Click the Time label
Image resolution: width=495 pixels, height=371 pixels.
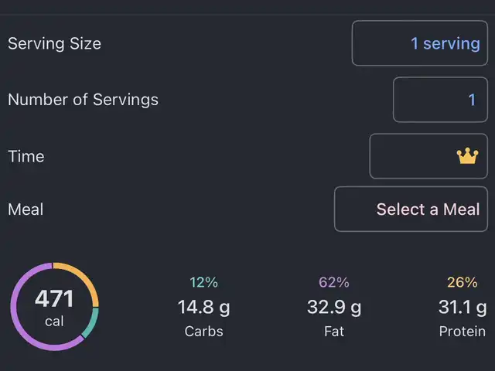(26, 156)
